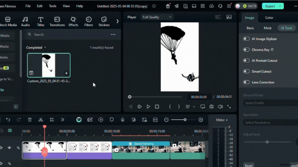Open the Edit menu

click(39, 6)
